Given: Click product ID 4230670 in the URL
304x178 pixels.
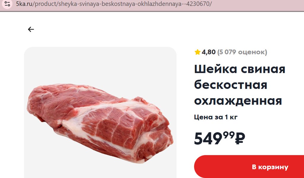Looking at the screenshot, I should click(x=198, y=4).
